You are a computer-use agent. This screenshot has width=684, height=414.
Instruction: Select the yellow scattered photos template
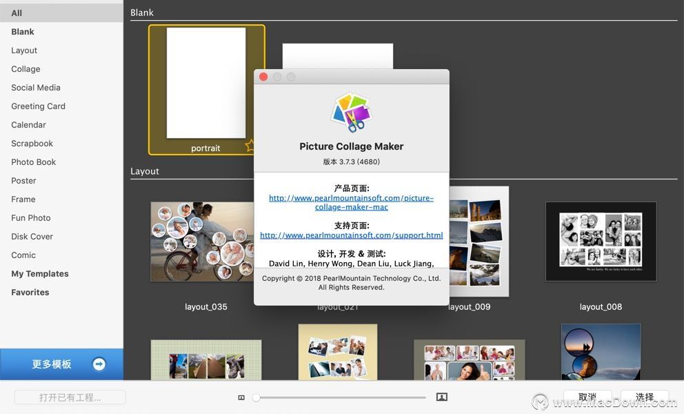click(x=338, y=352)
